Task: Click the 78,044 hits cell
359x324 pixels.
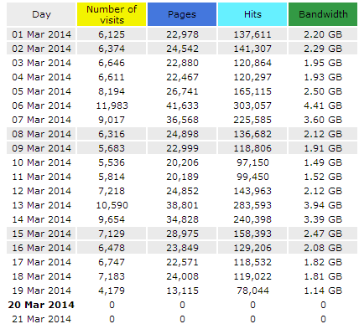Action: 252,291
